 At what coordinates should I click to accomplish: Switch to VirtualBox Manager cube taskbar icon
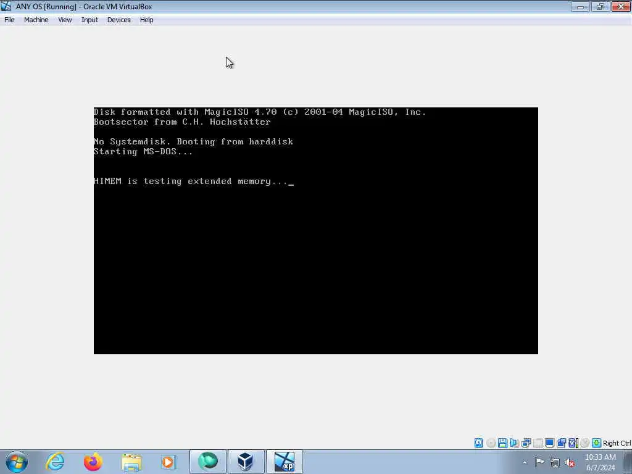[246, 462]
